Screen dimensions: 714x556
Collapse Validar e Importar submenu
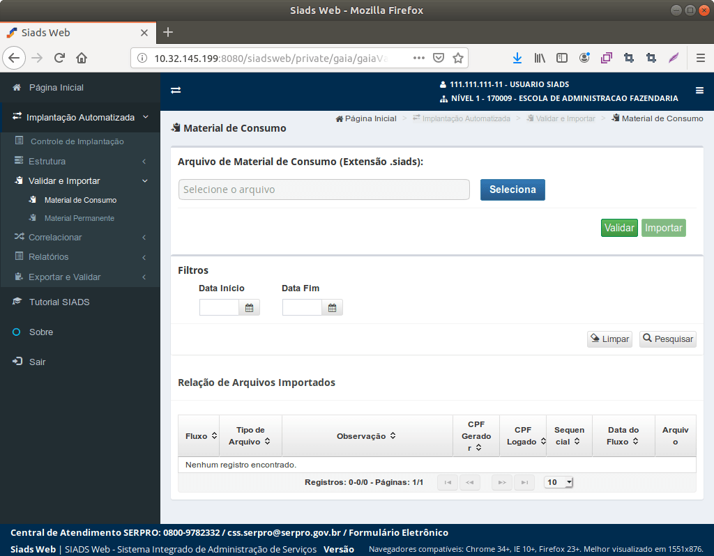[80, 180]
